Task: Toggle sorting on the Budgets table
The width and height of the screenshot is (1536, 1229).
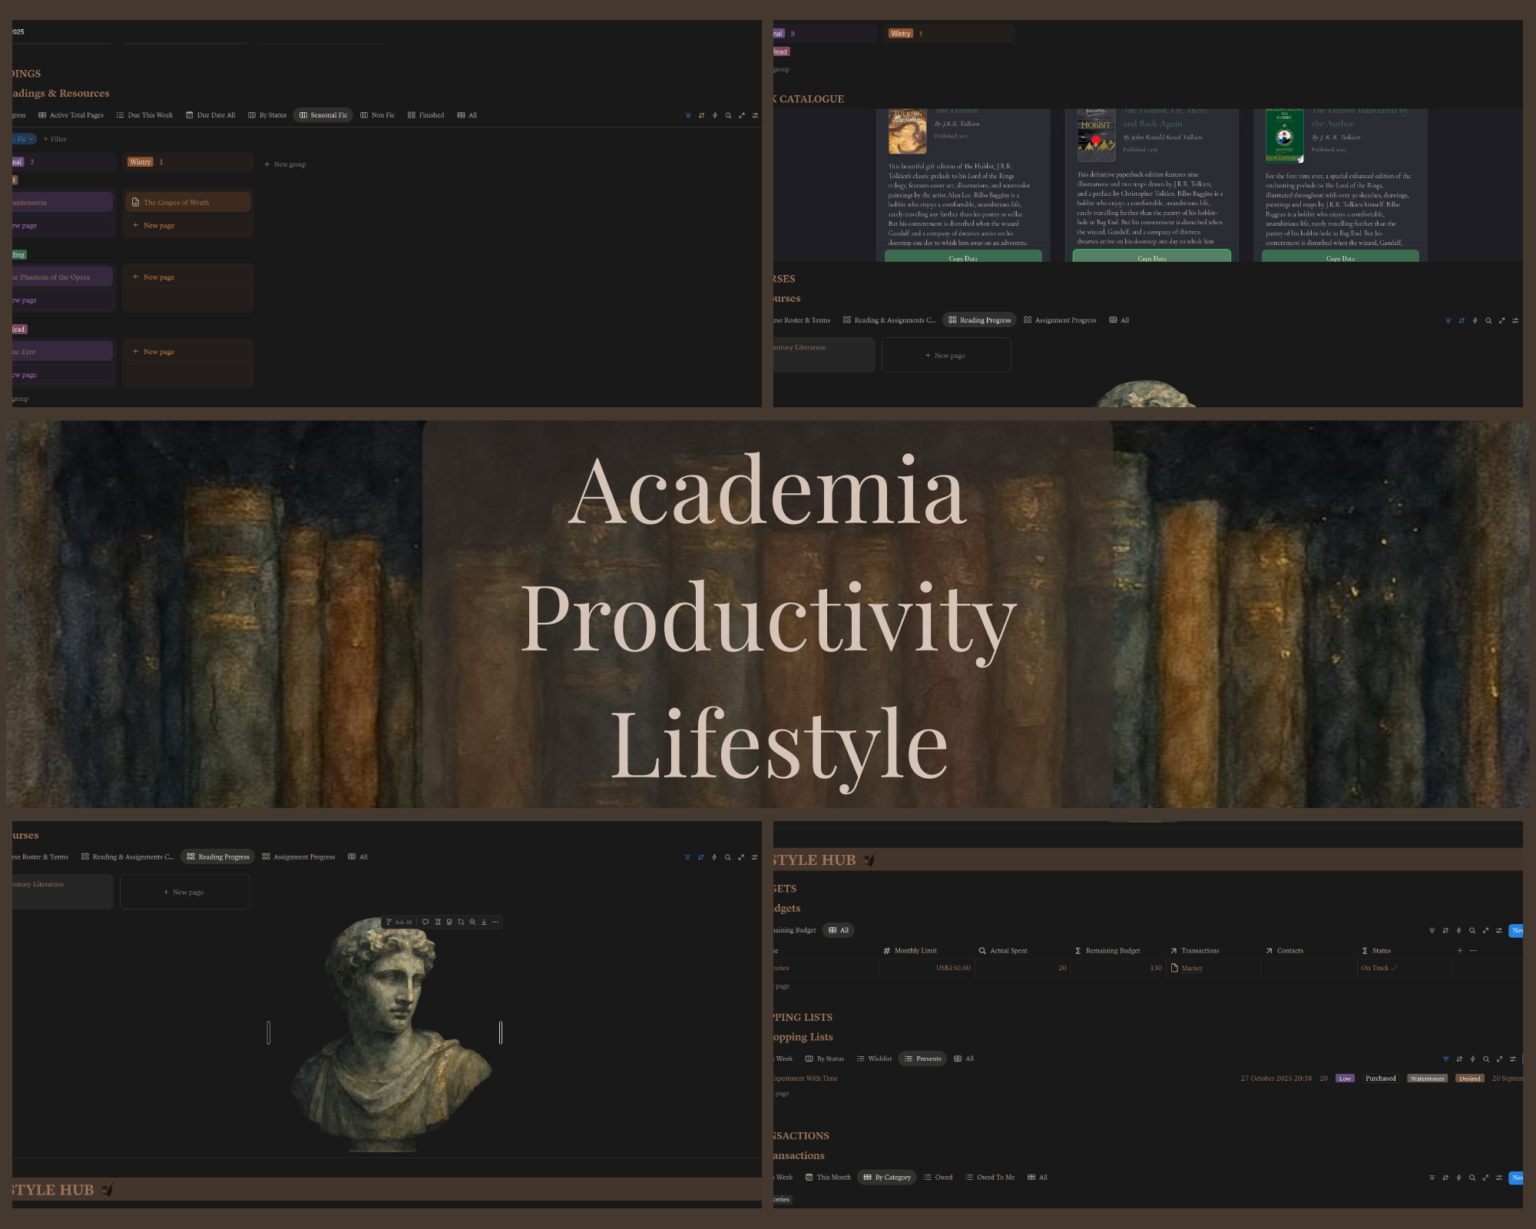Action: [1445, 930]
